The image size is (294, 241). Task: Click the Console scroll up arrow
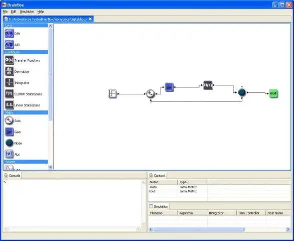click(x=143, y=182)
